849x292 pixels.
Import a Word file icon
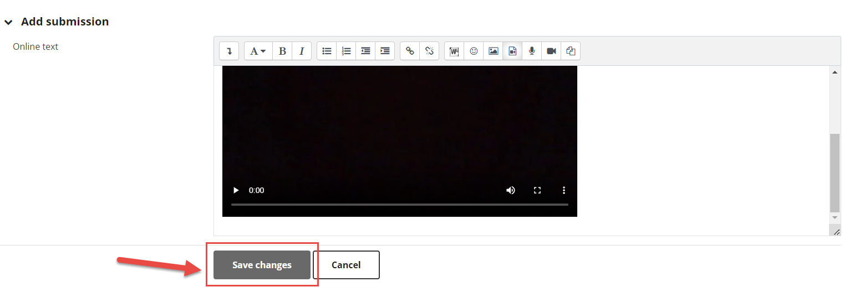(x=454, y=51)
